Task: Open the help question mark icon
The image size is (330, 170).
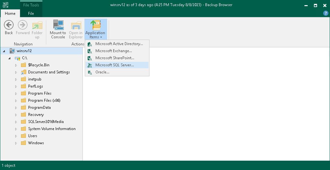Action: point(325,14)
